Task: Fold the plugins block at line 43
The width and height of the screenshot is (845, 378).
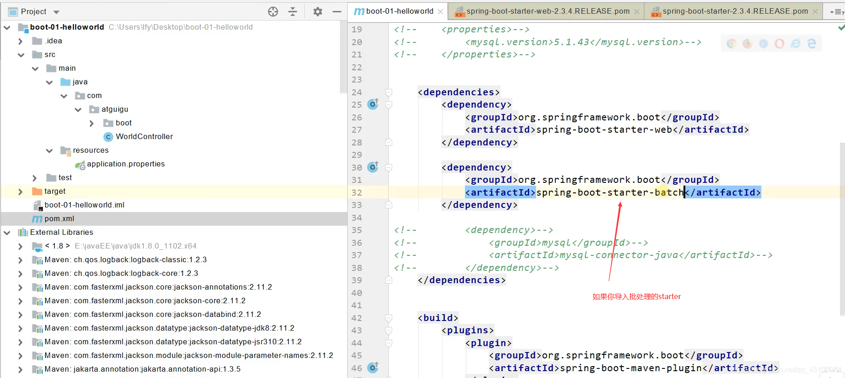Action: pos(389,330)
